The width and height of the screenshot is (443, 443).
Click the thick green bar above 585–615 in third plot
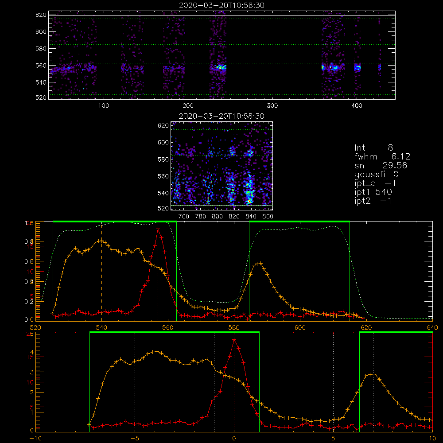pos(299,222)
